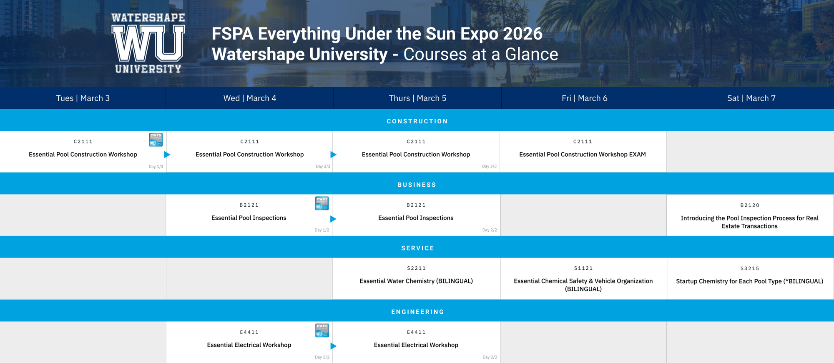Click the ENGINEERING category header bar
Image resolution: width=834 pixels, height=363 pixels.
pyautogui.click(x=417, y=312)
